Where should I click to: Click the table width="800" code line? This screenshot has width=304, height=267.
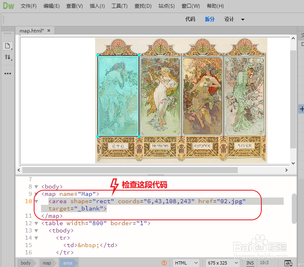96,223
